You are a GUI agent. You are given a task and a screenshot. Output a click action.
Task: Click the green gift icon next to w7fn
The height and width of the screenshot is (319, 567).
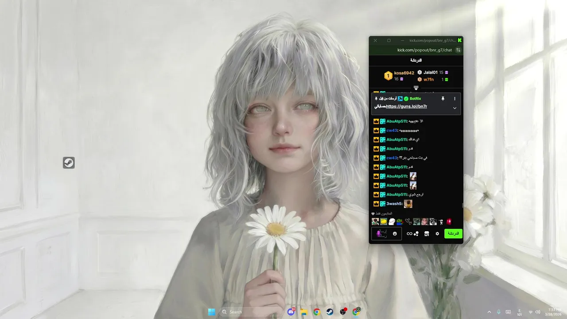tap(447, 79)
